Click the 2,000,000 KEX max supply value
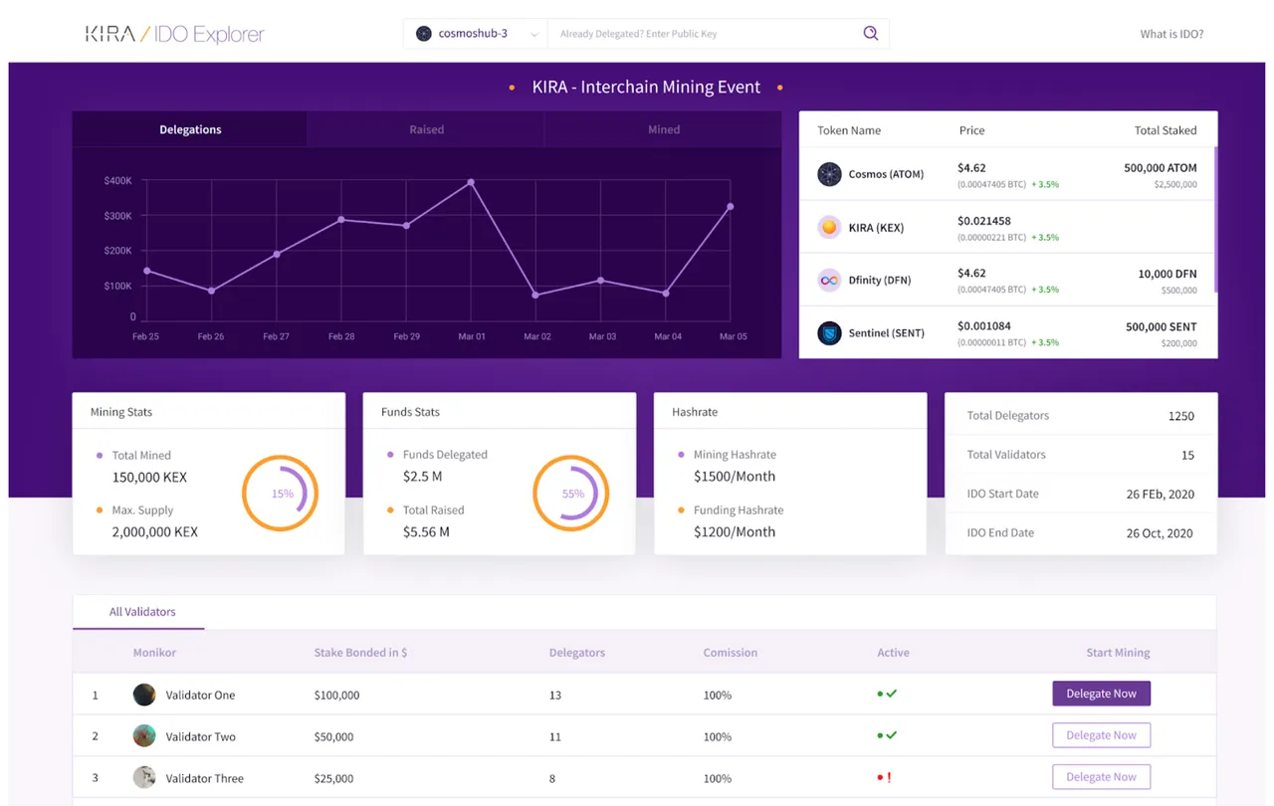 155,531
